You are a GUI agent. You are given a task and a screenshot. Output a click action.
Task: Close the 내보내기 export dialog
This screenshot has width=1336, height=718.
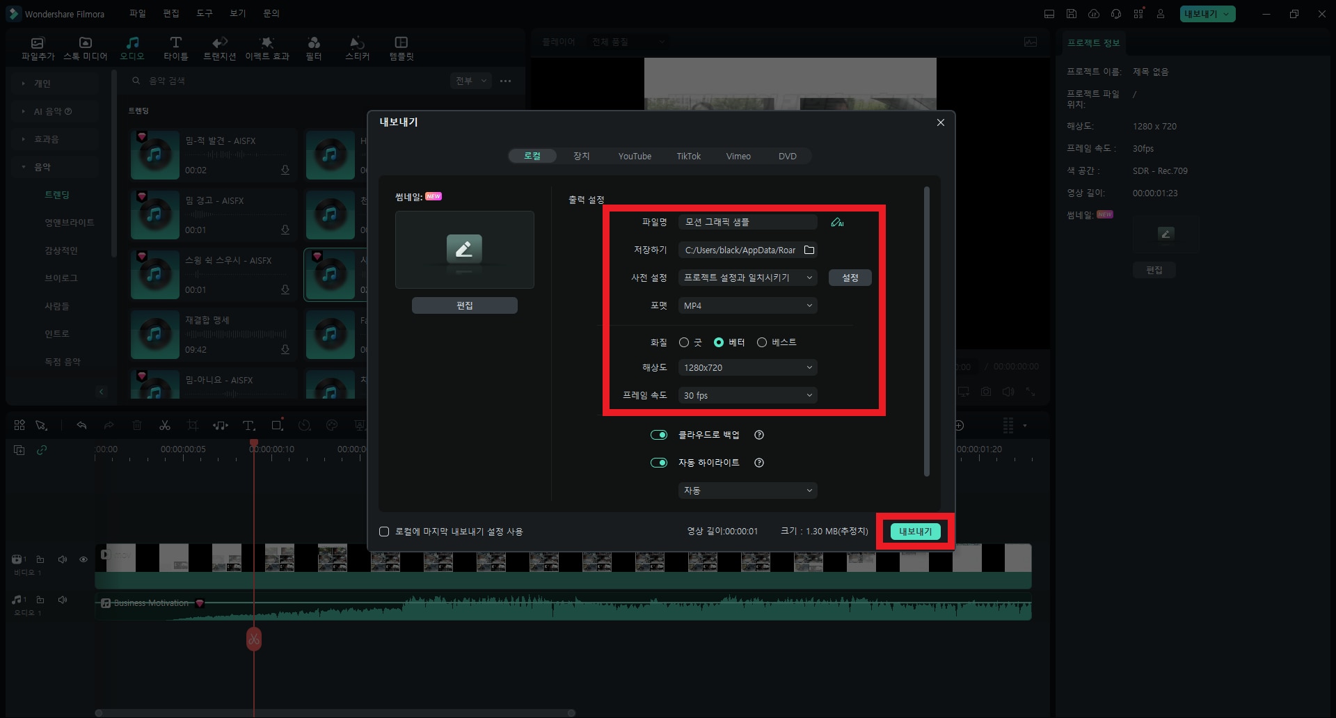940,122
